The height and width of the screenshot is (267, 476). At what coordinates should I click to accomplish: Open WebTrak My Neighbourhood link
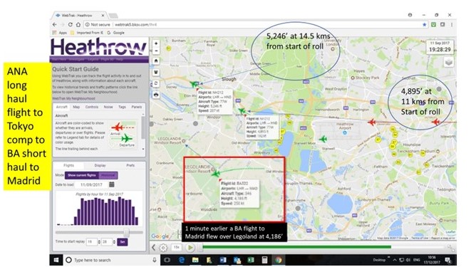point(74,98)
